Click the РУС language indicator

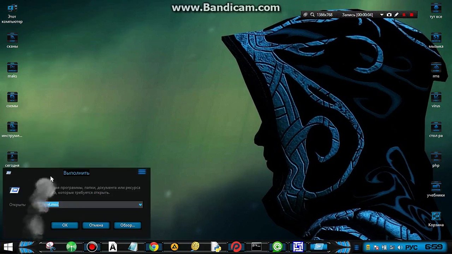[x=411, y=247]
